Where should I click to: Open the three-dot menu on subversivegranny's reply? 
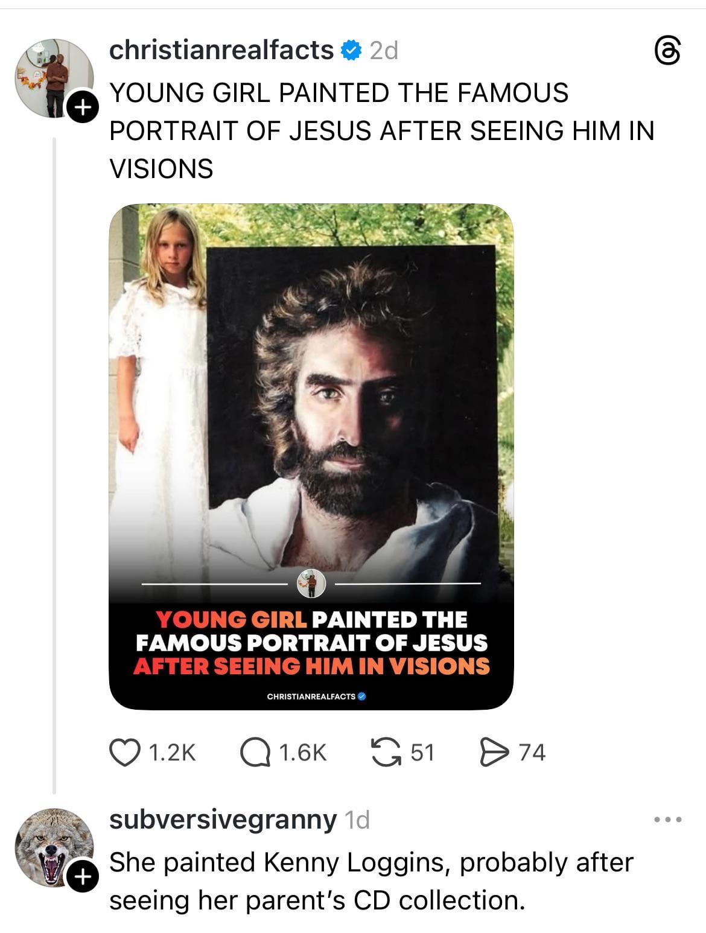[668, 820]
